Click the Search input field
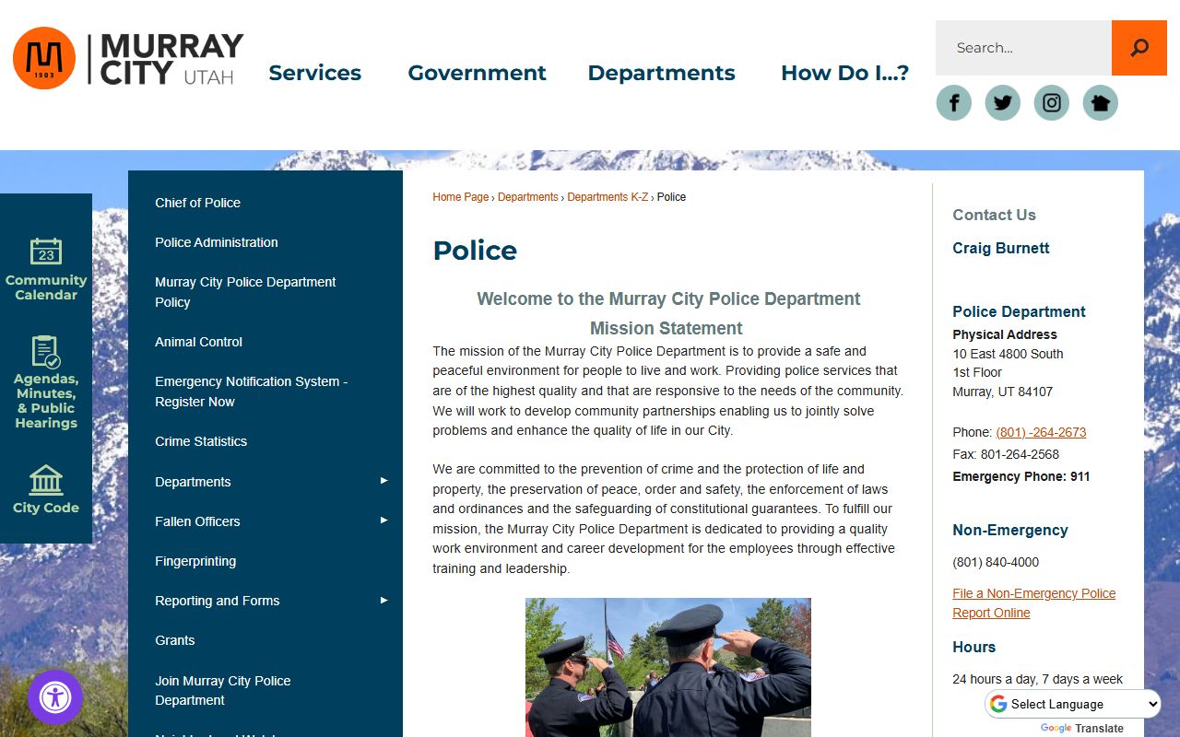 1023,48
